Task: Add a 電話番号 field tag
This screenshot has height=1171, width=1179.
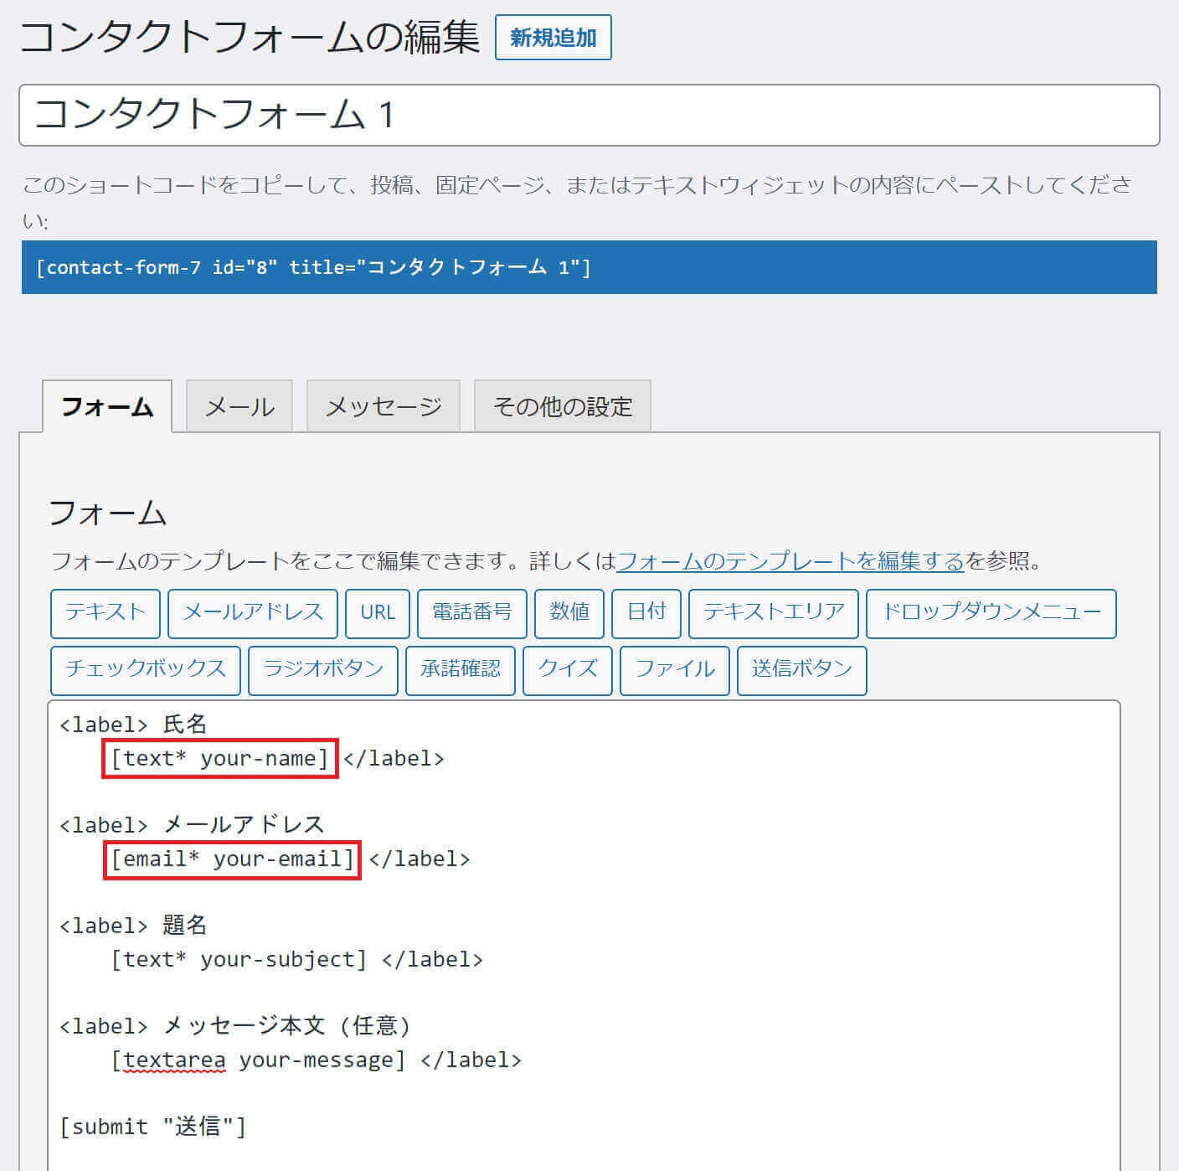Action: click(x=472, y=612)
